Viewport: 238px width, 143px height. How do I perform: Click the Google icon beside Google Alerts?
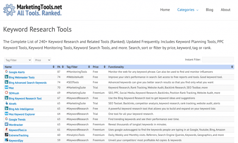pos(7,71)
